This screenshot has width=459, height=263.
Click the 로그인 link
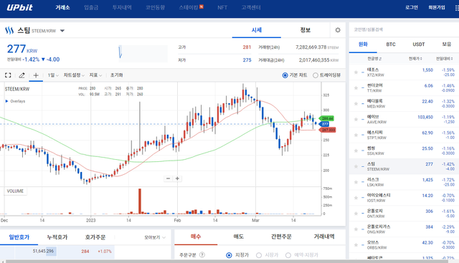tap(412, 8)
